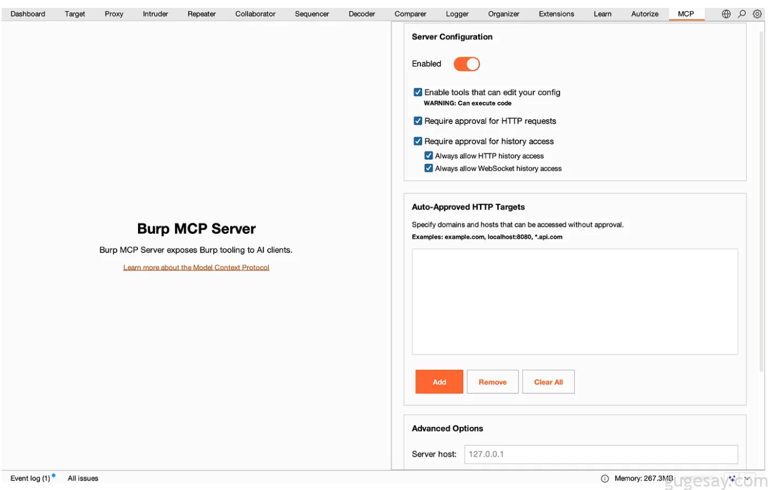769x490 pixels.
Task: Select the Learn tab
Action: (603, 14)
